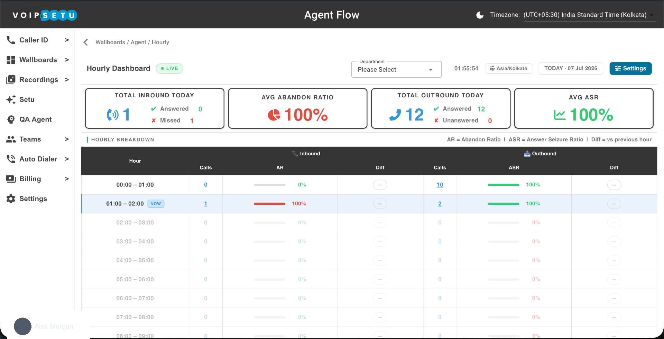This screenshot has height=339, width=664.
Task: Click the blue Settings button
Action: [x=630, y=68]
